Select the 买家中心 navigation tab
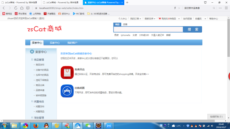Image resolution: width=230 pixels, height=129 pixels. click(x=55, y=43)
